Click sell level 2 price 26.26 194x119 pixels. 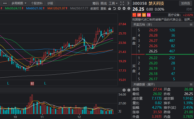153,46
